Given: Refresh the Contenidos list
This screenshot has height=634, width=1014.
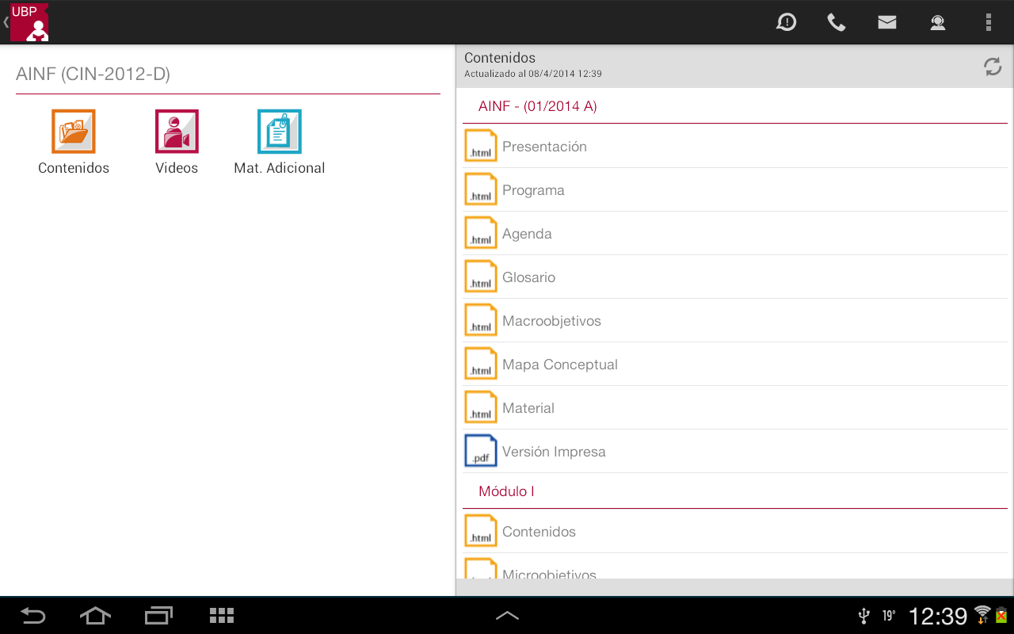Looking at the screenshot, I should (993, 67).
